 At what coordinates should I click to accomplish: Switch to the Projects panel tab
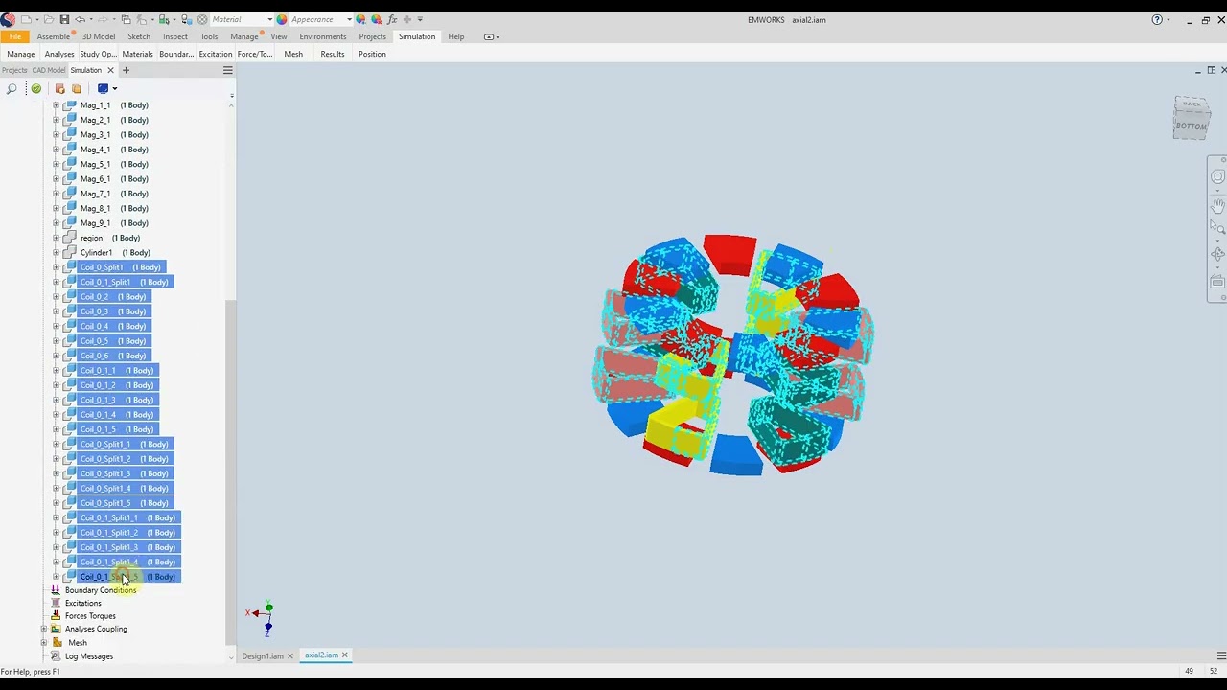coord(14,70)
